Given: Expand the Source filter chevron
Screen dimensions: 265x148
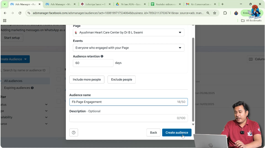Looking at the screenshot, I should [46, 124].
